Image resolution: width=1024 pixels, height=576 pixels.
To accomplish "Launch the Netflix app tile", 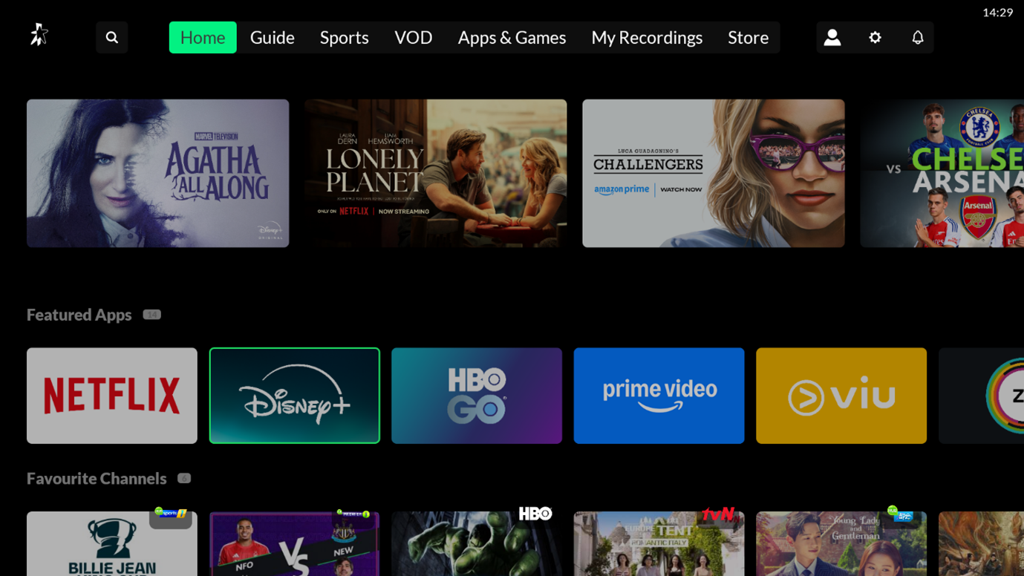I will pyautogui.click(x=112, y=396).
